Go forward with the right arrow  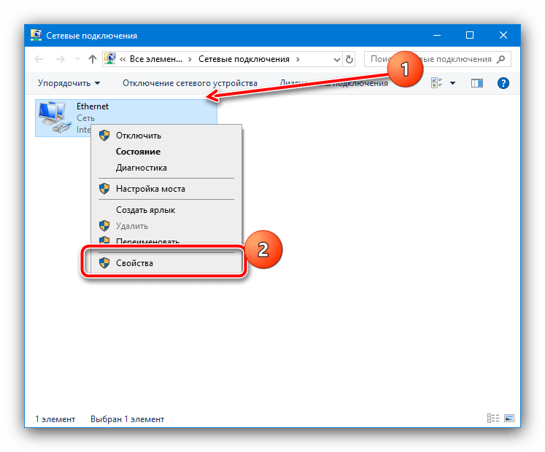click(x=61, y=59)
